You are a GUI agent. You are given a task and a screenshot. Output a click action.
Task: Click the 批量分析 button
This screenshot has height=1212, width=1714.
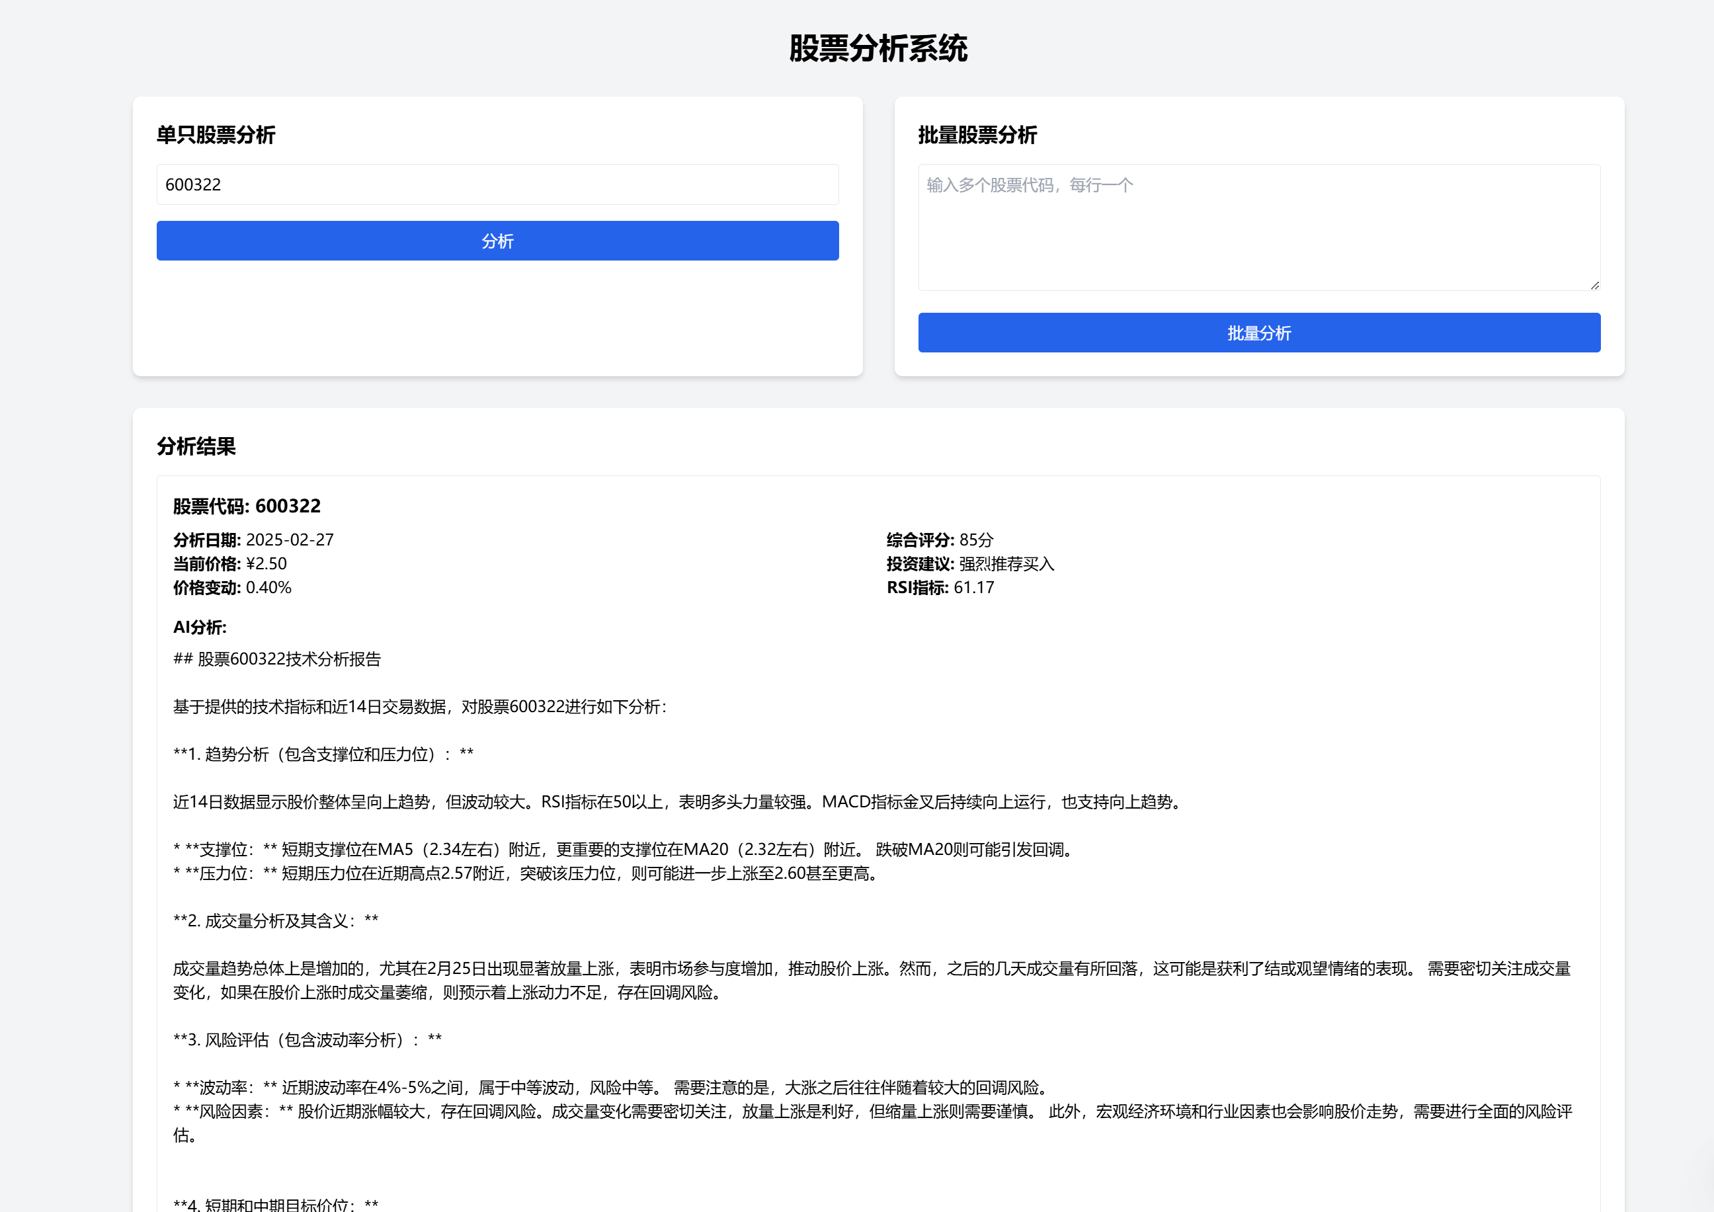click(1258, 333)
